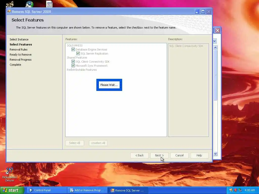
Task: Click the tray icon next to the clock
Action: 240,190
